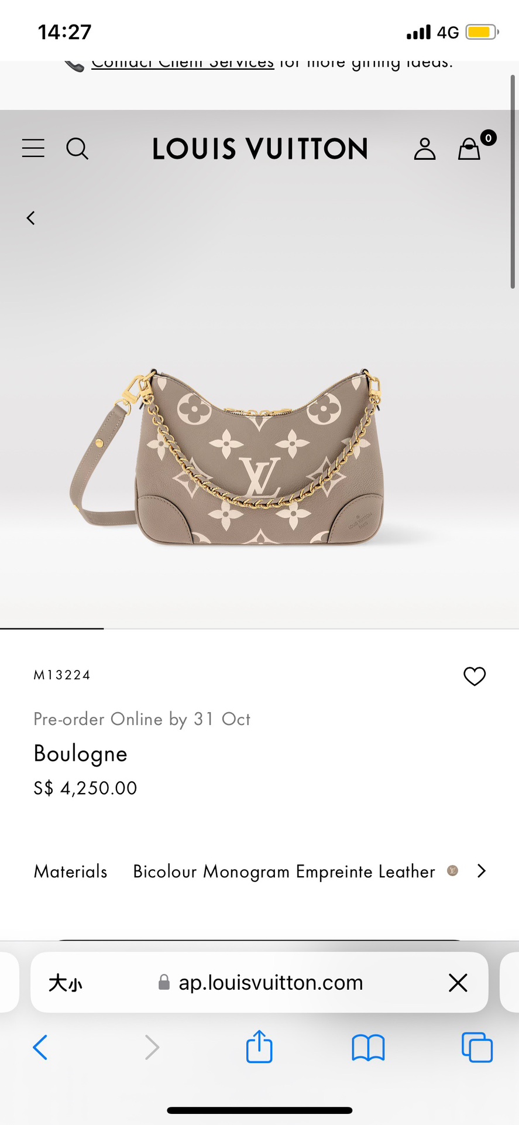Image resolution: width=519 pixels, height=1125 pixels.
Task: Show Safari open tabs overview
Action: point(477,1047)
